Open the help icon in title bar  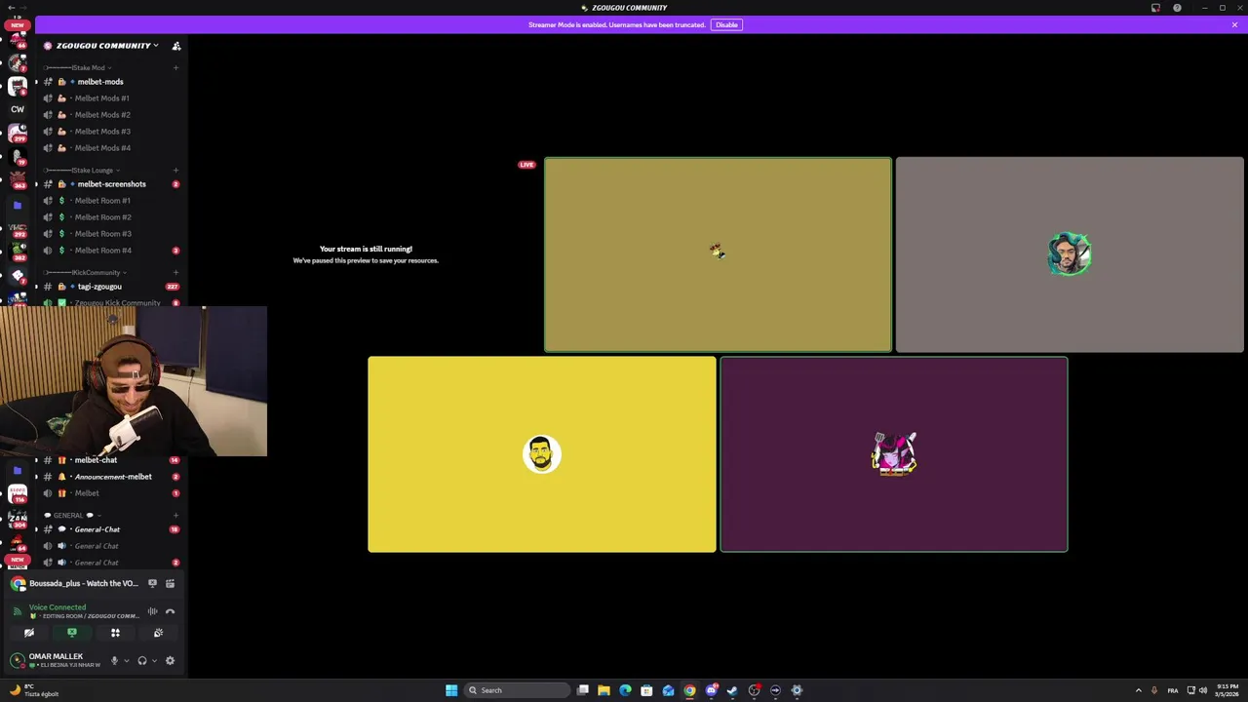[x=1177, y=8]
